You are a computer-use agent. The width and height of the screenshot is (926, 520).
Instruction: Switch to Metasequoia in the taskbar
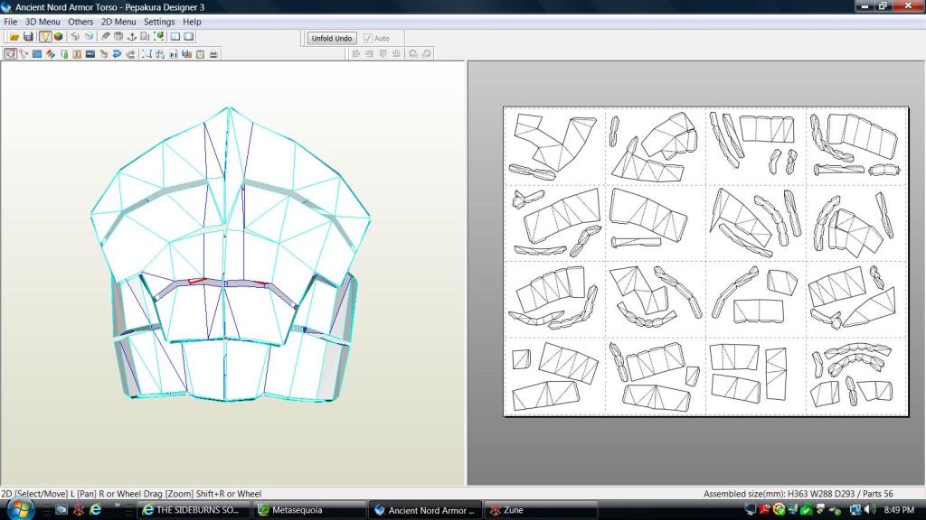click(309, 510)
